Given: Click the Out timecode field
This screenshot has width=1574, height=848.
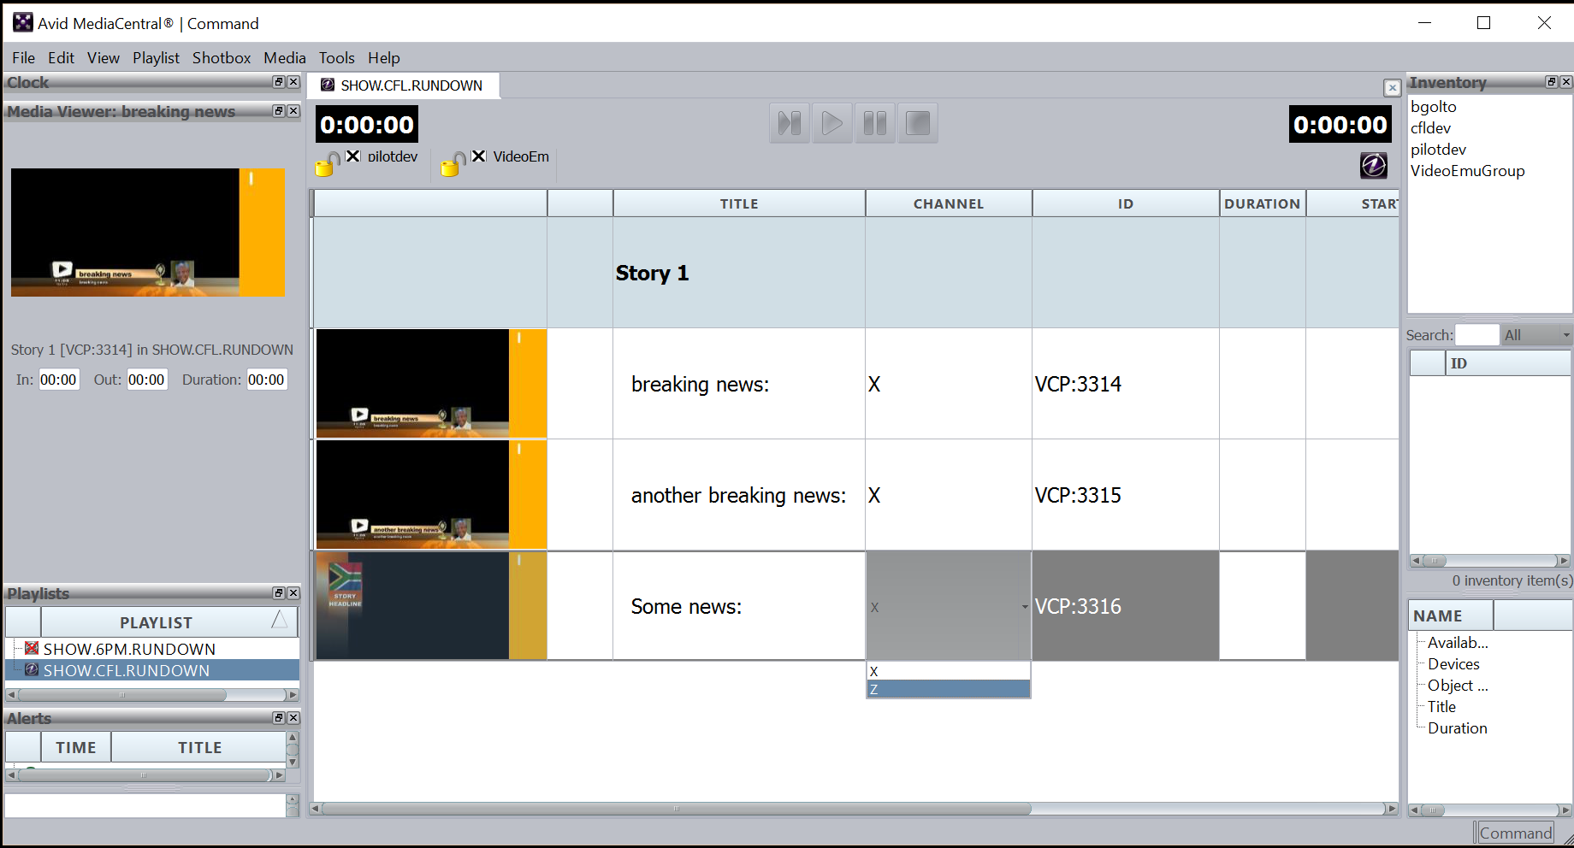Looking at the screenshot, I should [146, 380].
